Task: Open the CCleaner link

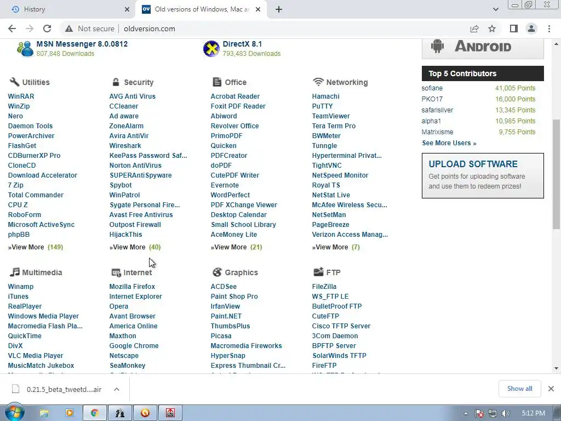Action: click(x=123, y=106)
